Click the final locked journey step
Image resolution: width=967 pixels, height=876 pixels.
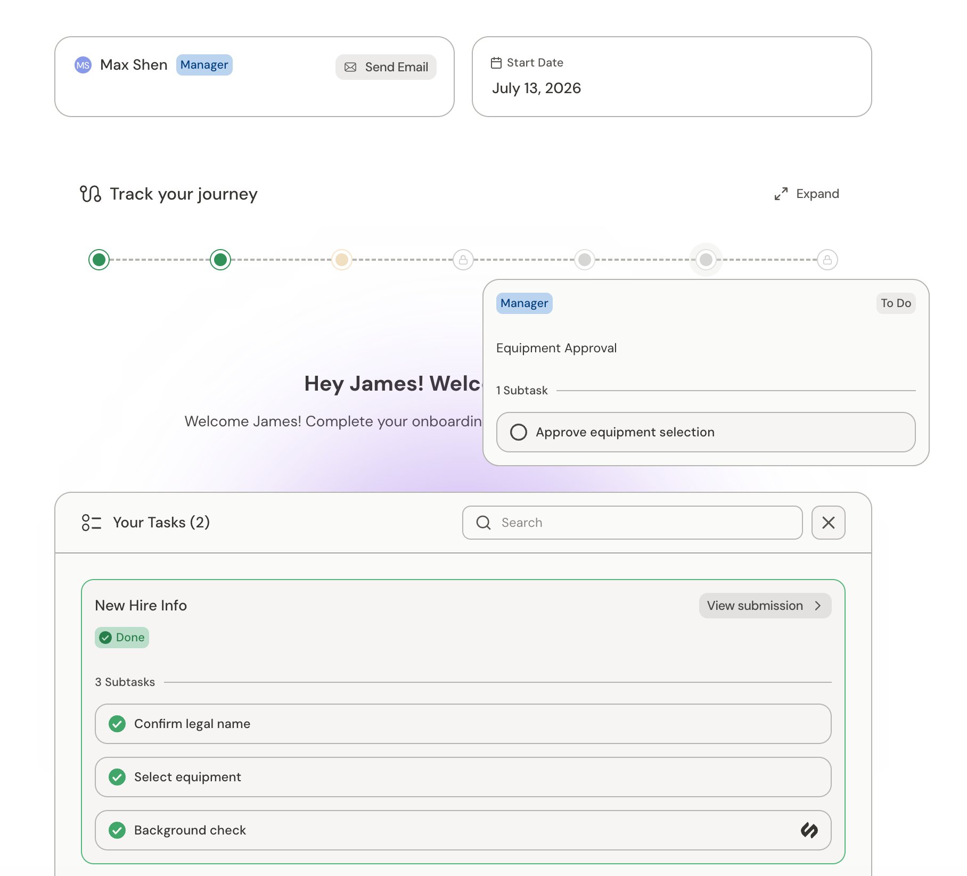827,260
